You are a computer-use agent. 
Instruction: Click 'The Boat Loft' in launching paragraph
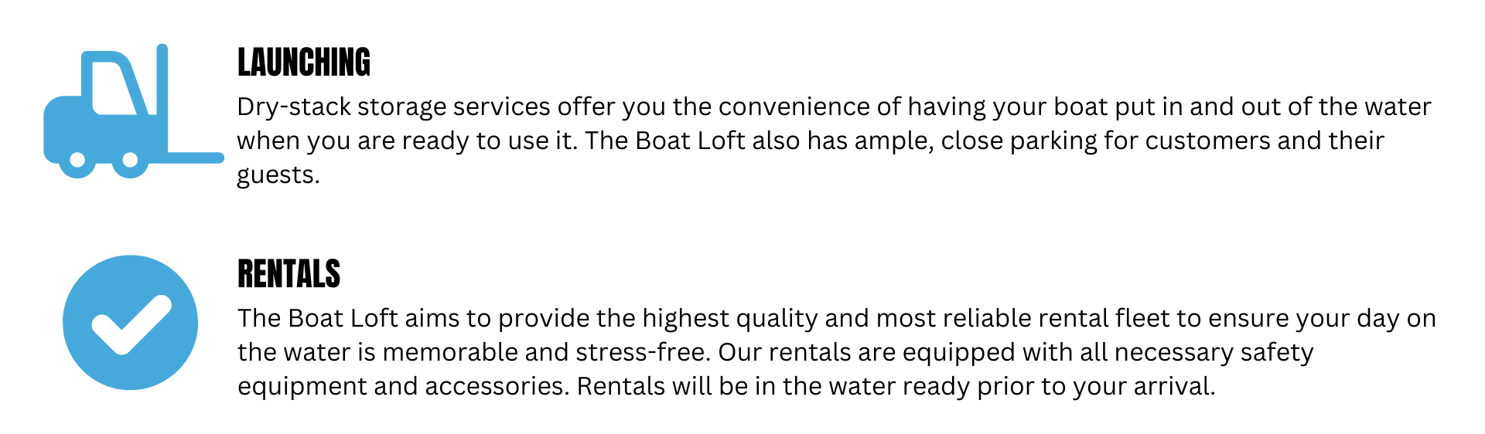pos(665,141)
